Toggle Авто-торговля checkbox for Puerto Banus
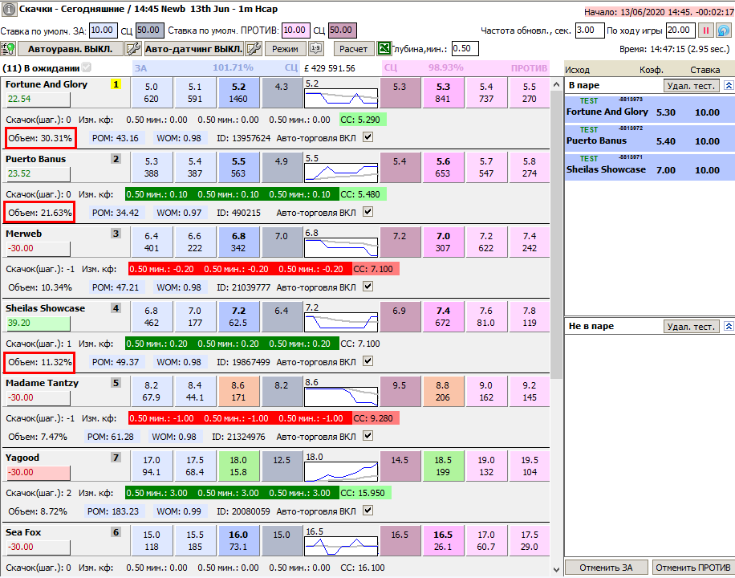This screenshot has width=735, height=578. [x=368, y=212]
